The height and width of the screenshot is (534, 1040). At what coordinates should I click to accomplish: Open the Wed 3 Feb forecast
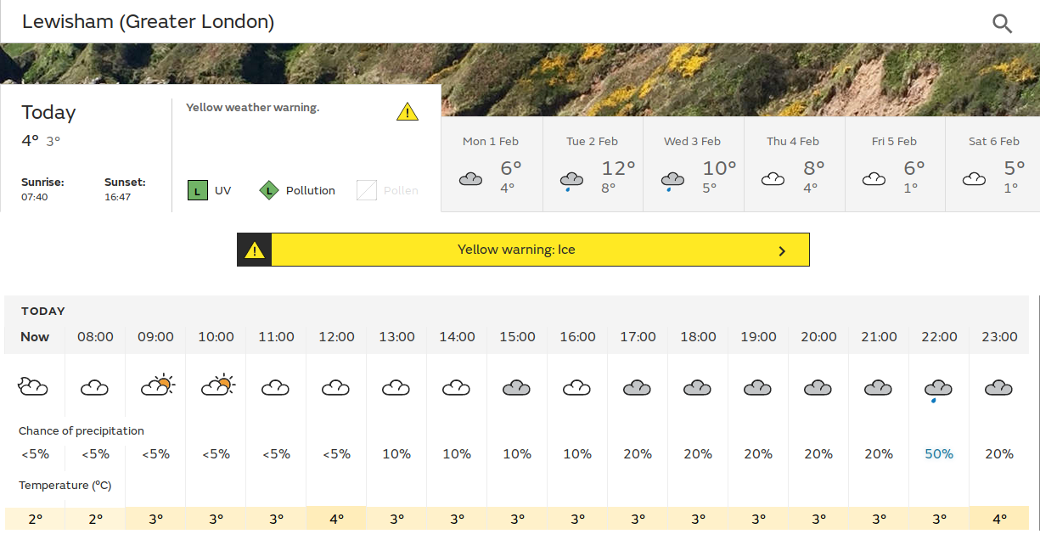[x=693, y=164]
